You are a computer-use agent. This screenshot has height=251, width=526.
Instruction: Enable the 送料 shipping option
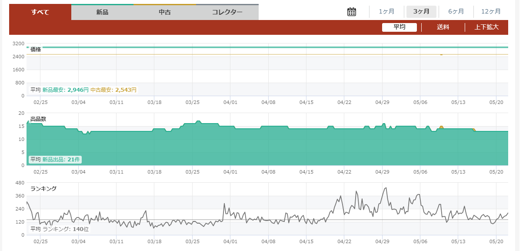click(x=443, y=27)
